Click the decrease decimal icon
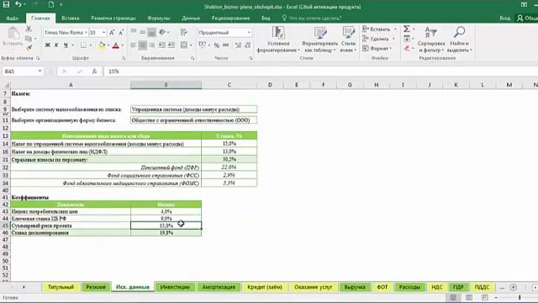This screenshot has height=303, width=538. (x=247, y=45)
